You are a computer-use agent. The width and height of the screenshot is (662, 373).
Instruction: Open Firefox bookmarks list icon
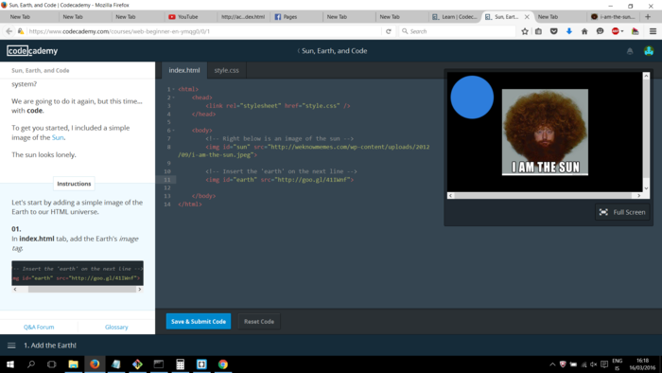(x=538, y=31)
